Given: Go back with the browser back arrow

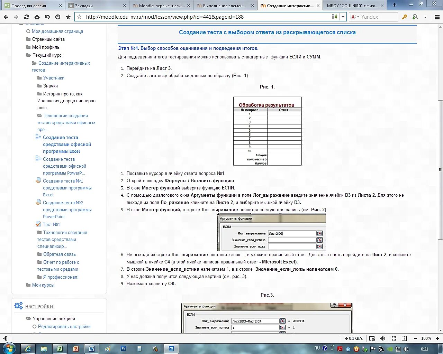Looking at the screenshot, I should coord(6,17).
